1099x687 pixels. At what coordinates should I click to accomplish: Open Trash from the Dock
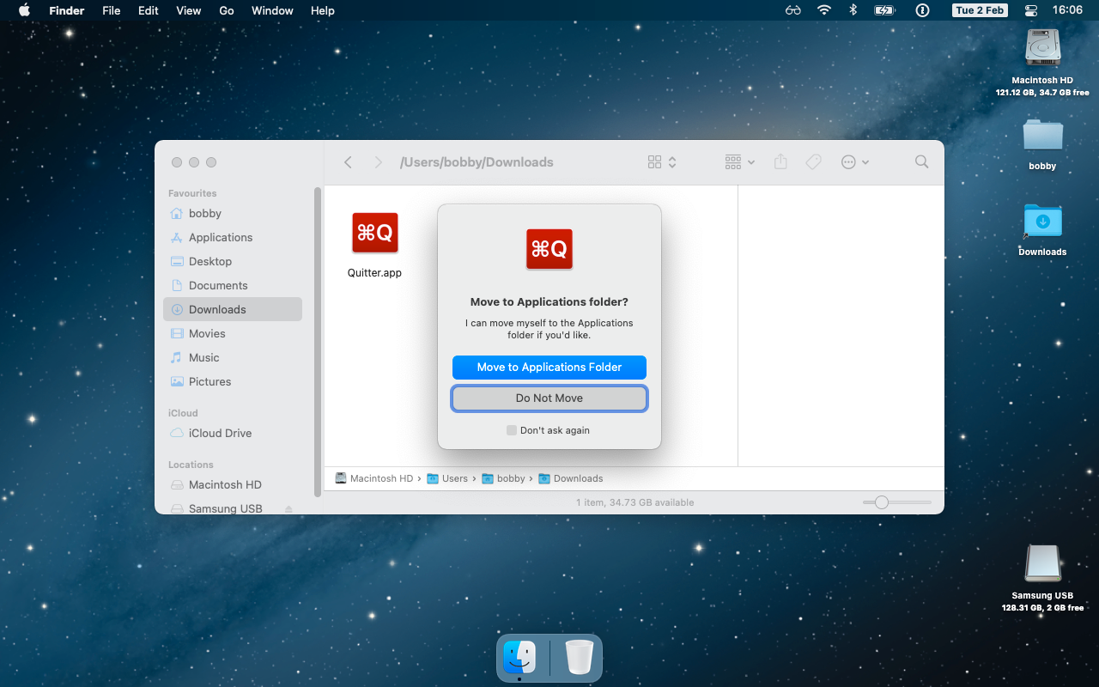(x=580, y=658)
